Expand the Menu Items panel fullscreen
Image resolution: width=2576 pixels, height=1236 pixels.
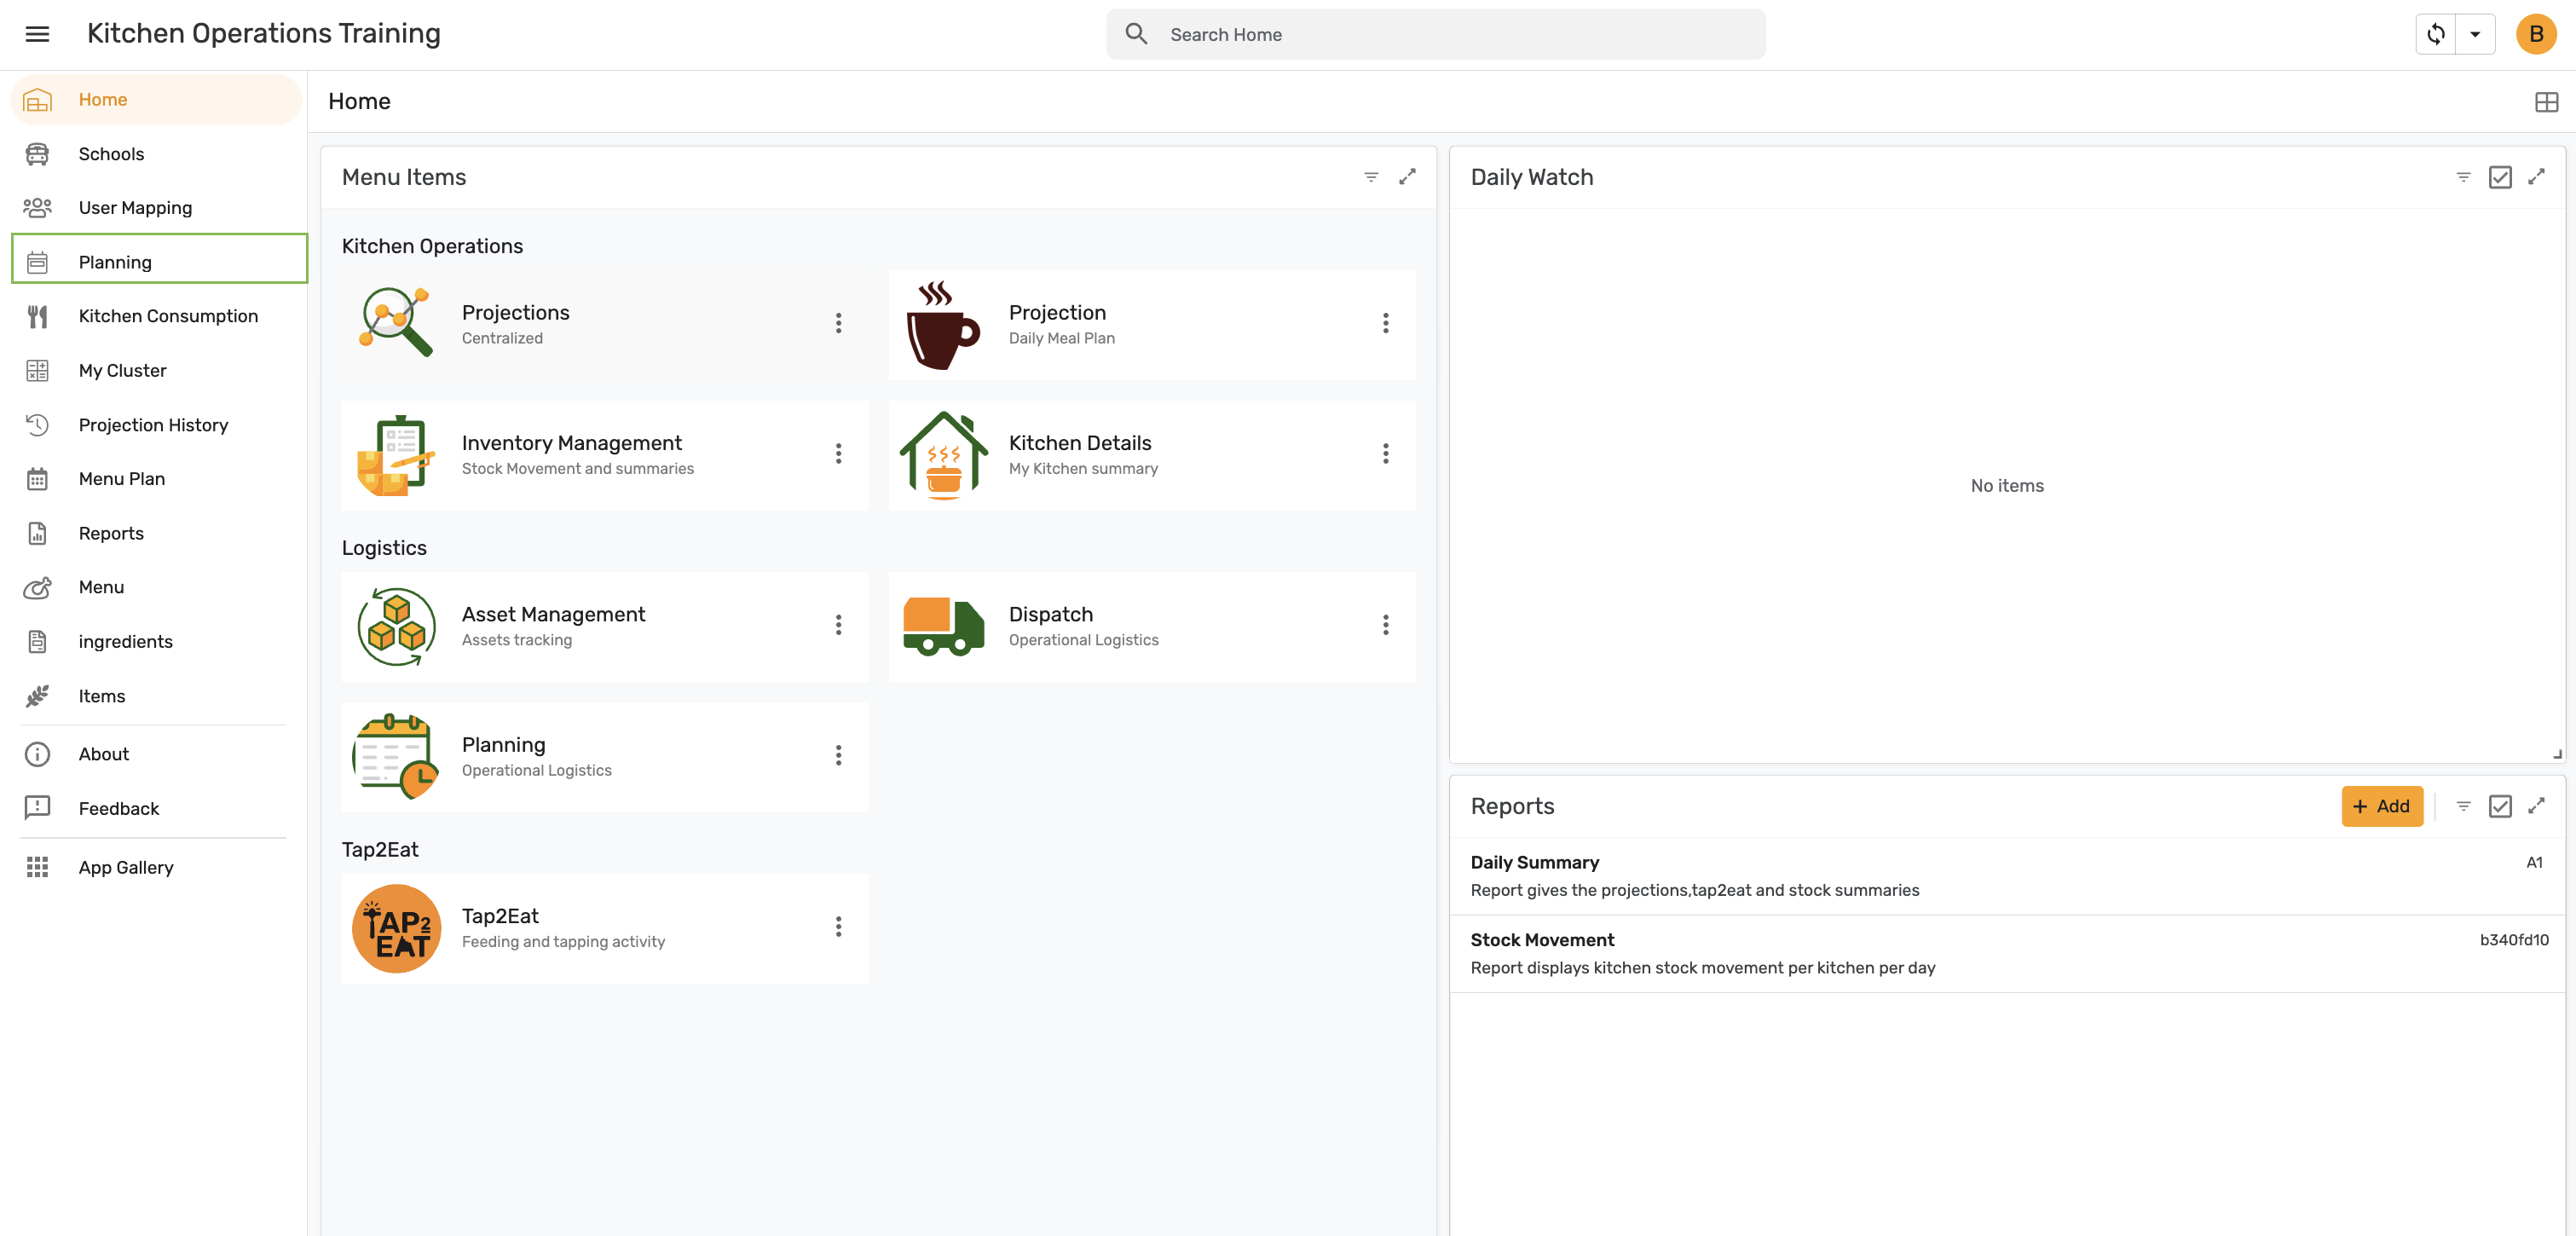pyautogui.click(x=1407, y=177)
